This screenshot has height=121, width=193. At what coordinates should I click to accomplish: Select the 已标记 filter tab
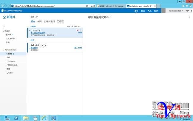point(60,21)
